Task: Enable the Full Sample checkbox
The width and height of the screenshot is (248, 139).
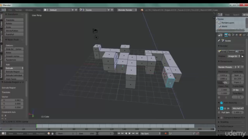Action: pyautogui.click(x=219, y=112)
